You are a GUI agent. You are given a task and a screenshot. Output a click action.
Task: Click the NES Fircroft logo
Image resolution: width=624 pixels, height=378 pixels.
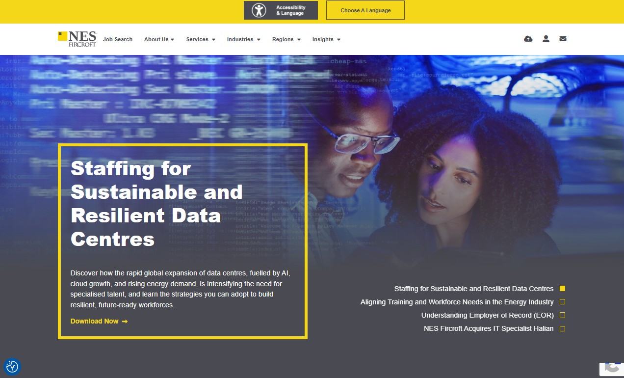click(77, 39)
